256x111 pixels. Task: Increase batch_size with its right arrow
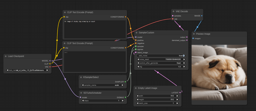pyautogui.click(x=178, y=103)
